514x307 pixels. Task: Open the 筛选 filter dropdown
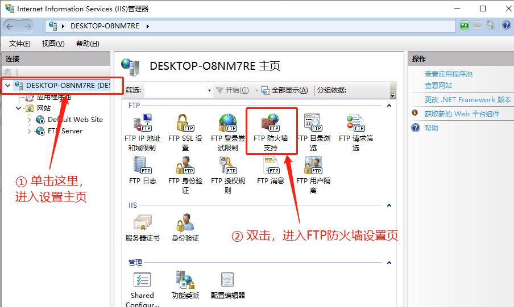click(x=209, y=90)
